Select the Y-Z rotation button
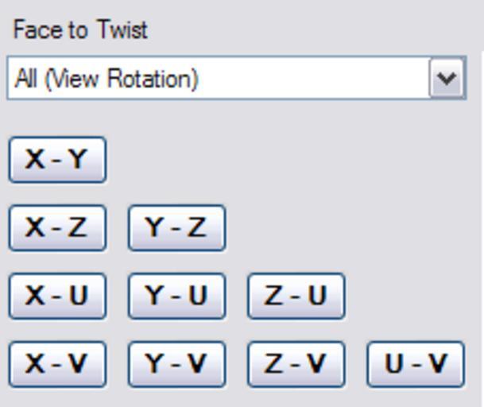484x407 pixels. coord(176,228)
